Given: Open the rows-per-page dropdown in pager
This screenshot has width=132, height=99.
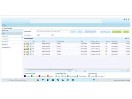Looking at the screenshot, I should (85, 71).
